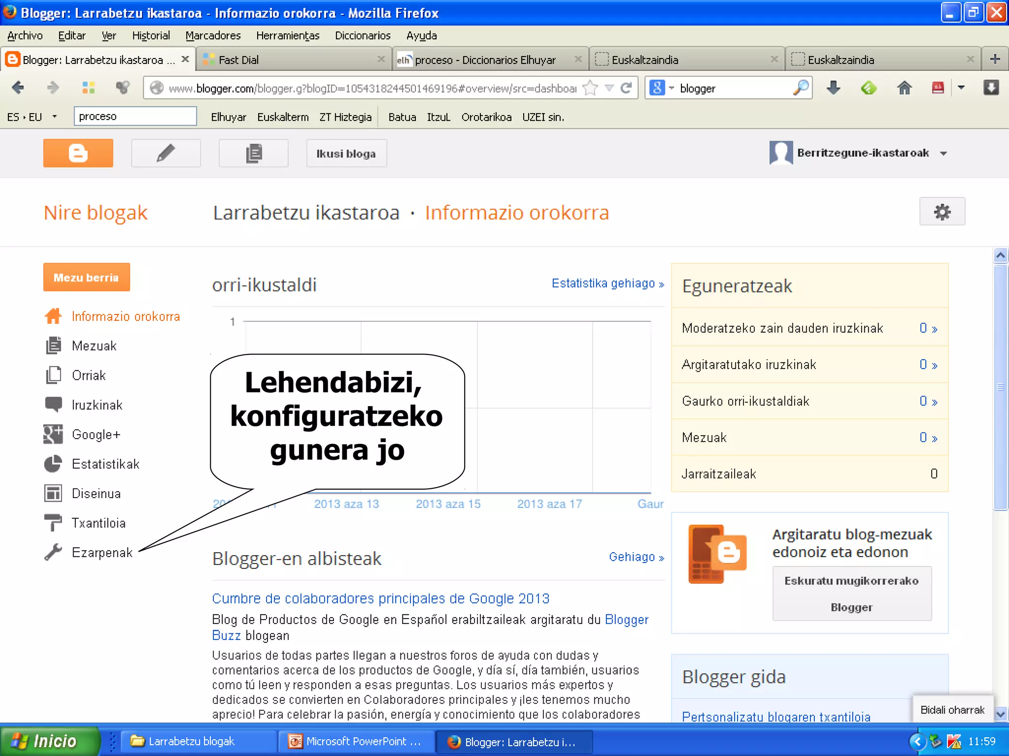Click the Ikusi bloga button
The width and height of the screenshot is (1009, 756).
[346, 153]
